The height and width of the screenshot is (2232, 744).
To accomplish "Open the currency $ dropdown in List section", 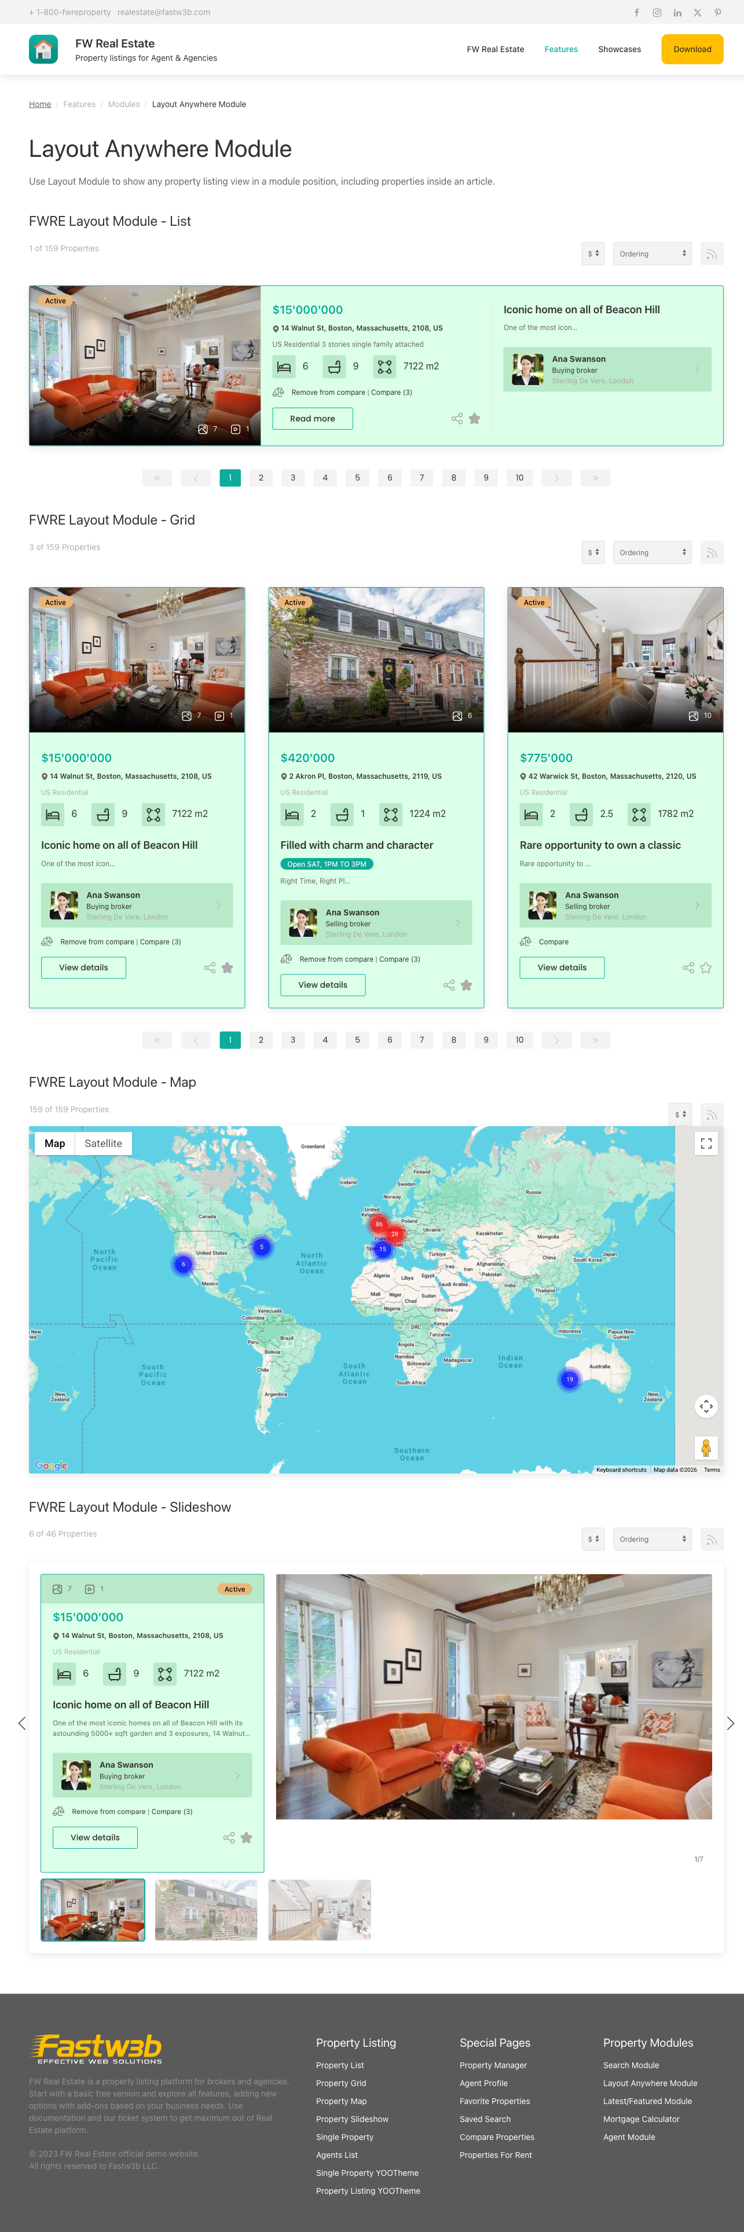I will click(593, 254).
